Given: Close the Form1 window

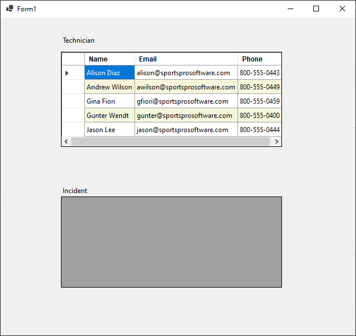Looking at the screenshot, I should [x=342, y=9].
